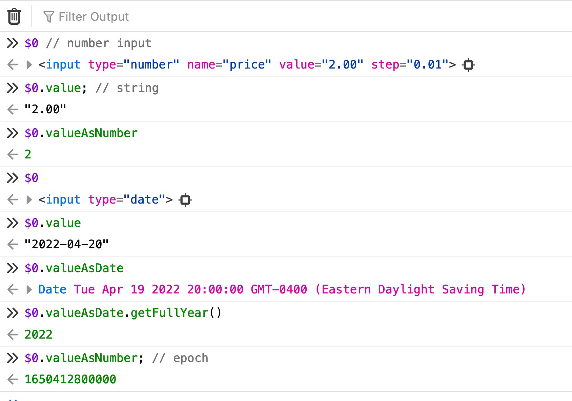This screenshot has width=572, height=401.
Task: Click the return arrow beside "2.00"
Action: (x=13, y=109)
